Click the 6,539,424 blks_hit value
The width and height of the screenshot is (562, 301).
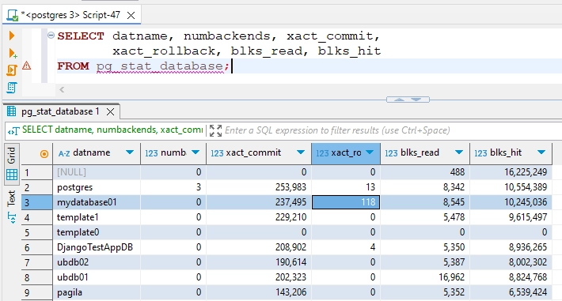(528, 292)
